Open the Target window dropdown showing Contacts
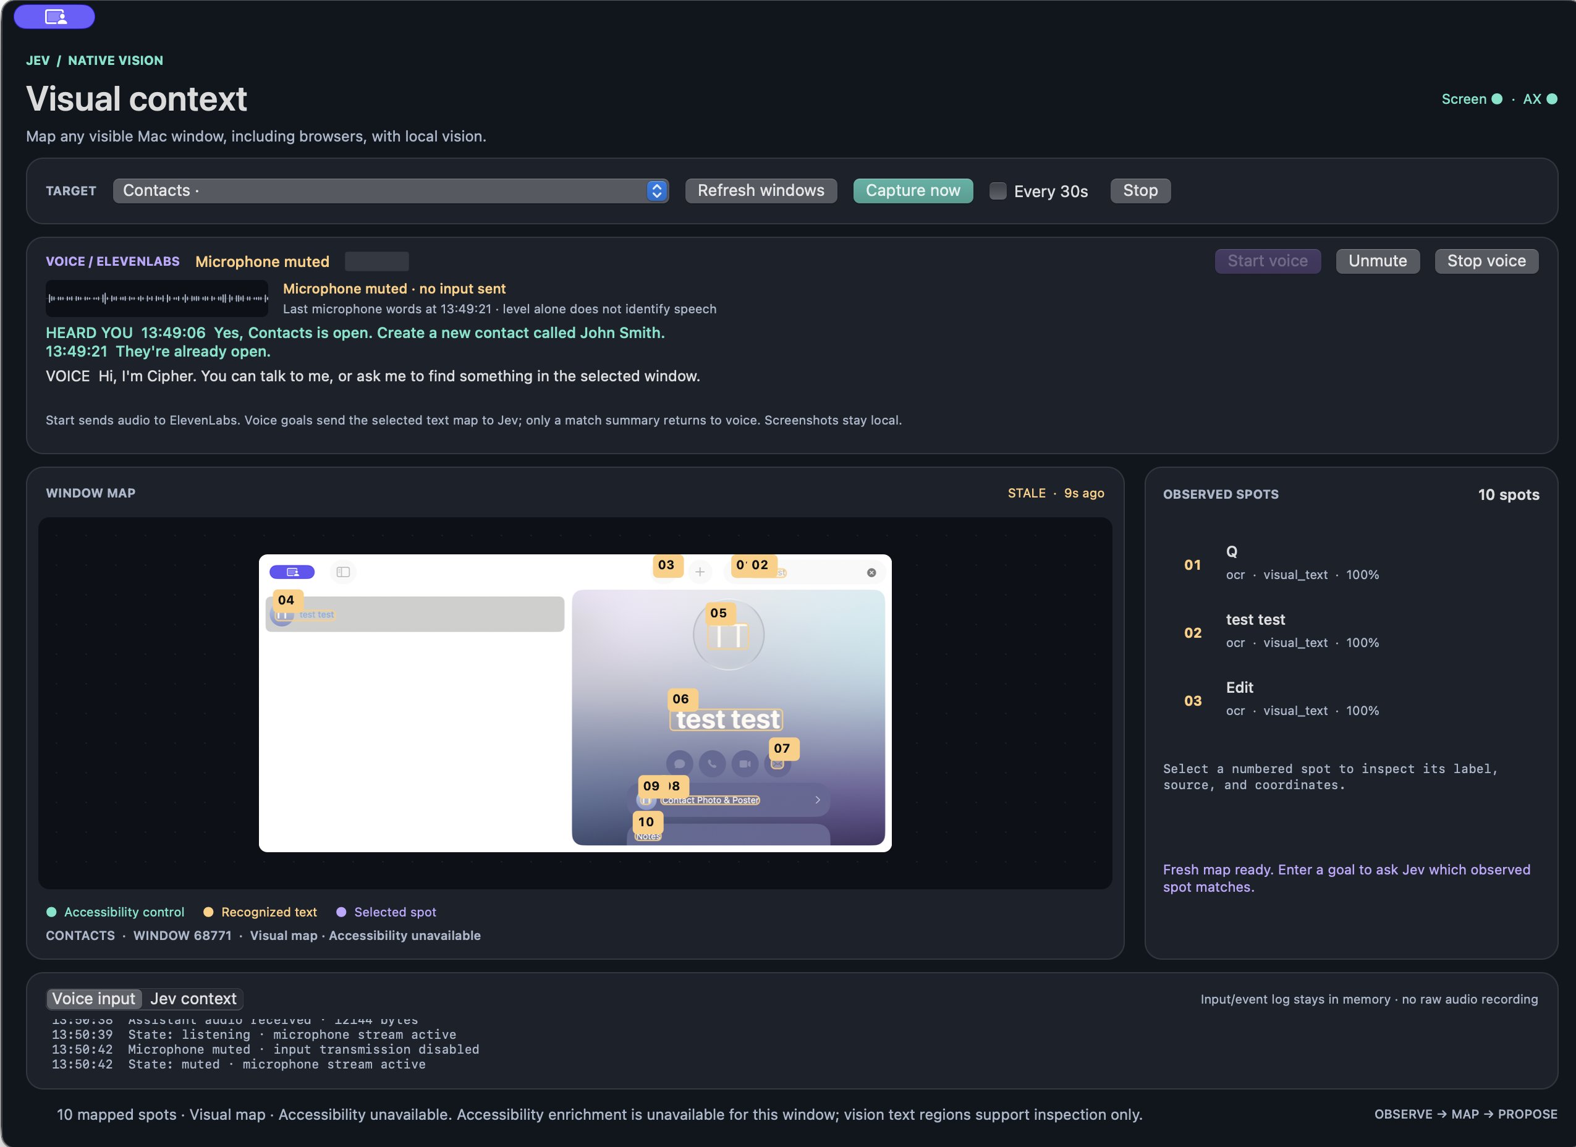 pos(391,190)
